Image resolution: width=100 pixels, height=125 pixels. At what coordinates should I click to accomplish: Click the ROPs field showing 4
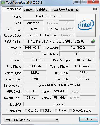(32, 54)
